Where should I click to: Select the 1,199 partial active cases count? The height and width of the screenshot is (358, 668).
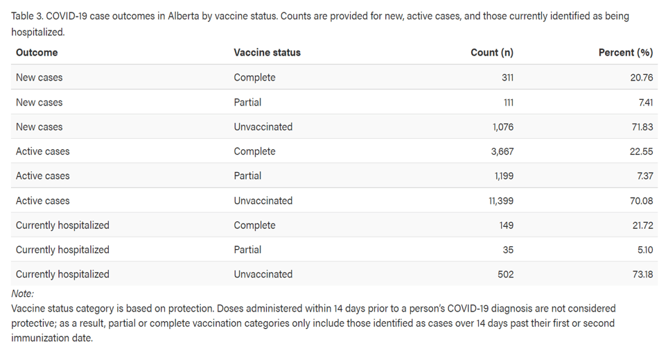point(502,176)
